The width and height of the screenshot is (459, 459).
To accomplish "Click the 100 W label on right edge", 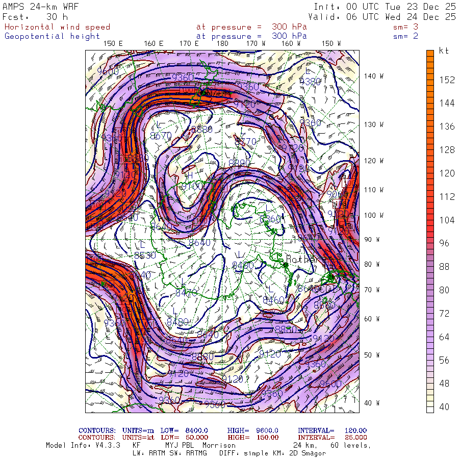I will click(x=374, y=215).
